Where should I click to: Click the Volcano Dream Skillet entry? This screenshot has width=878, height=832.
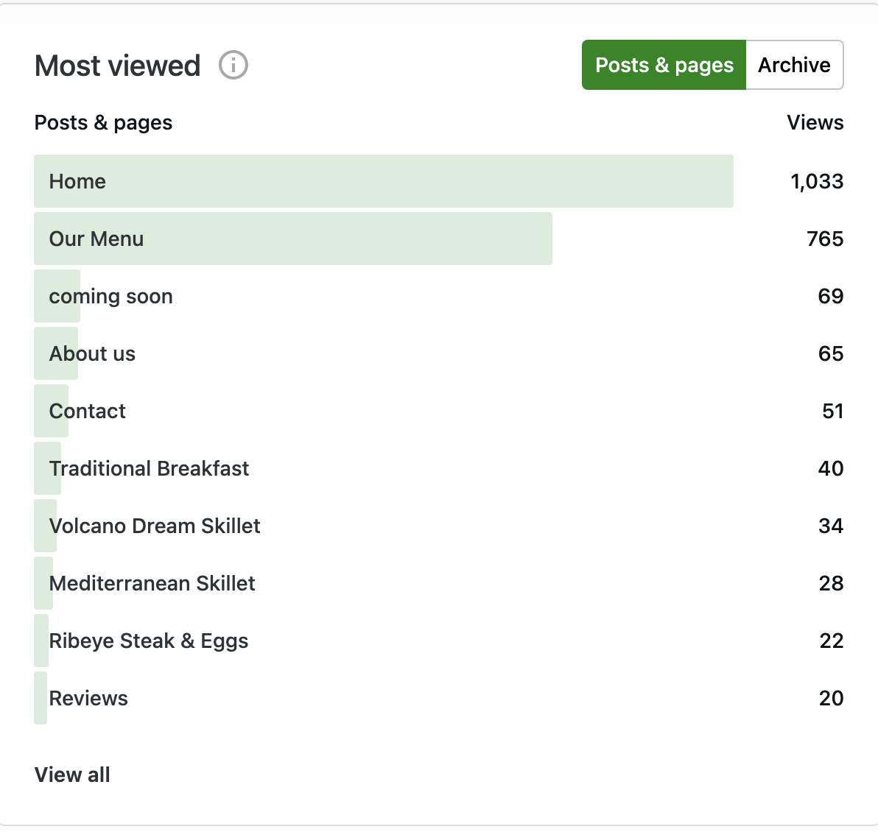click(x=155, y=526)
